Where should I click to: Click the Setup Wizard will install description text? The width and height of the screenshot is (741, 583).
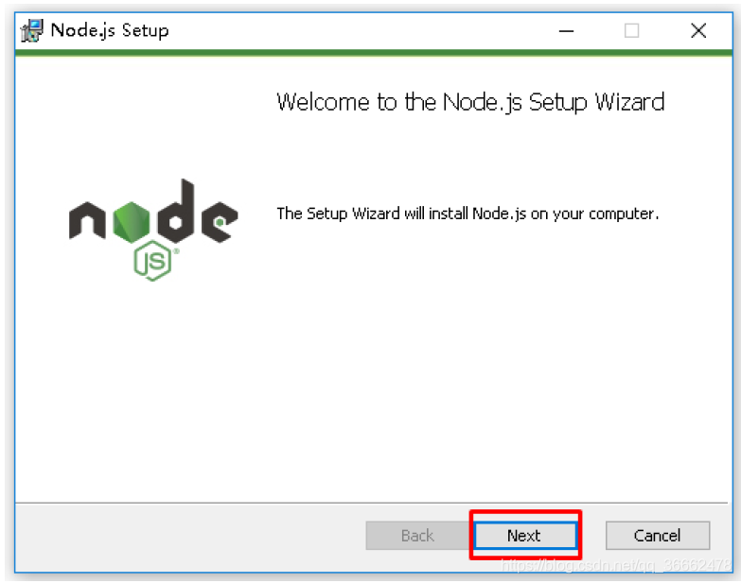468,214
